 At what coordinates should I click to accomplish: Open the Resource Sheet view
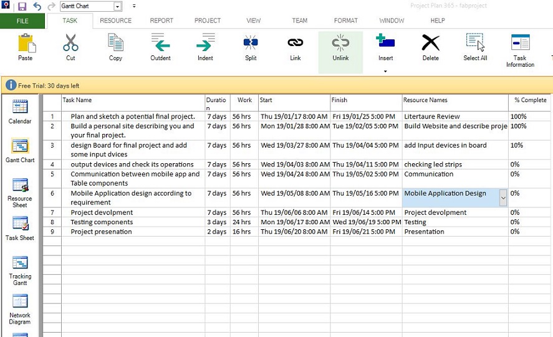point(20,192)
